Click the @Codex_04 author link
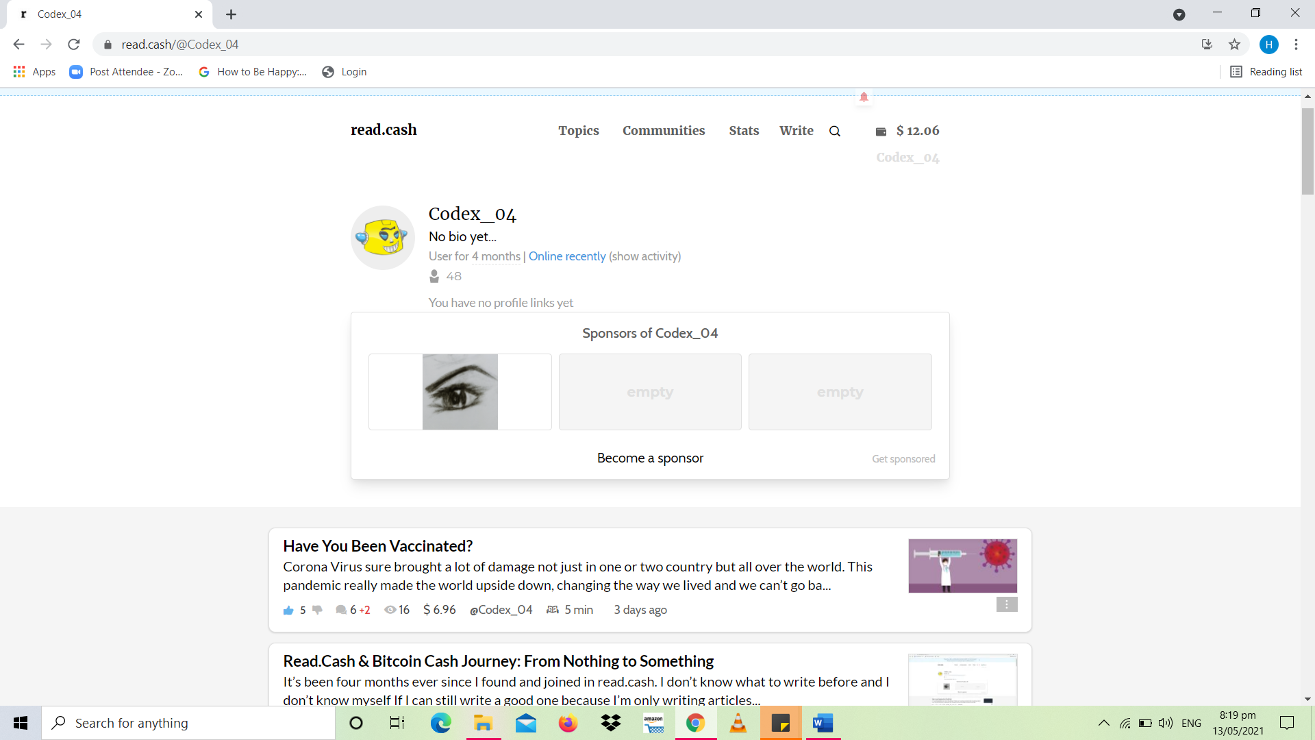This screenshot has height=740, width=1315. tap(501, 610)
